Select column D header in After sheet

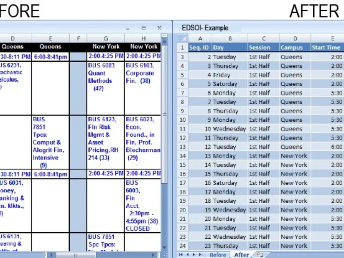295,39
